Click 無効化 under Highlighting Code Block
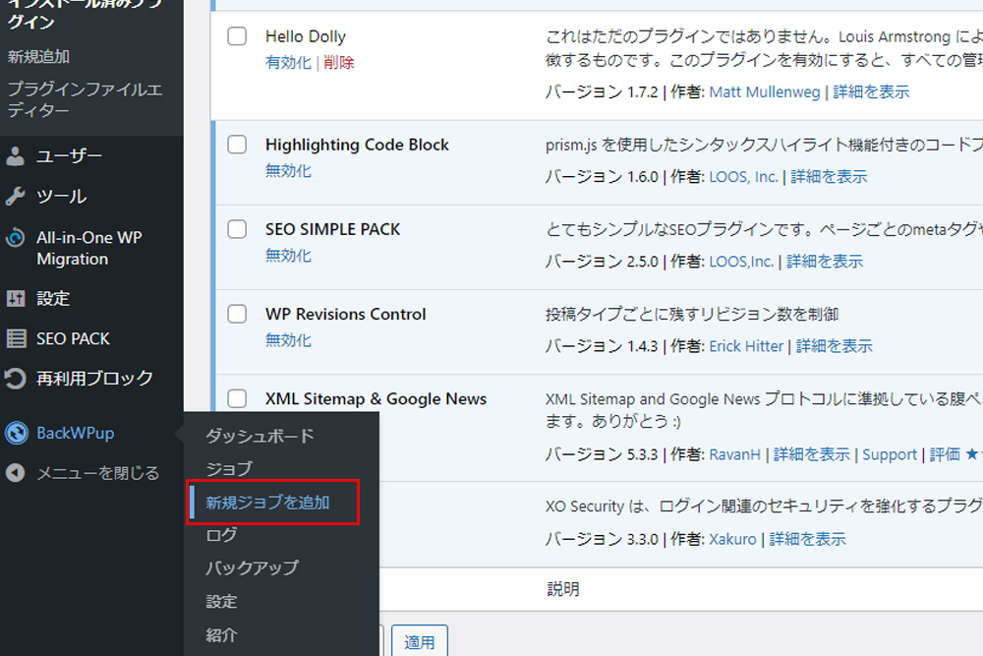The image size is (983, 656). (288, 170)
